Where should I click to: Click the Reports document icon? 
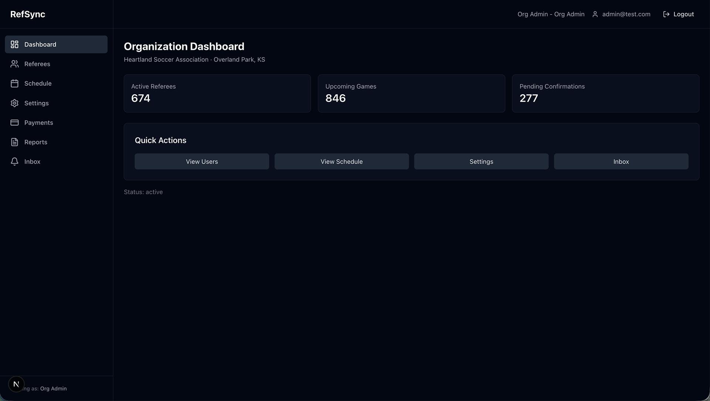click(14, 142)
